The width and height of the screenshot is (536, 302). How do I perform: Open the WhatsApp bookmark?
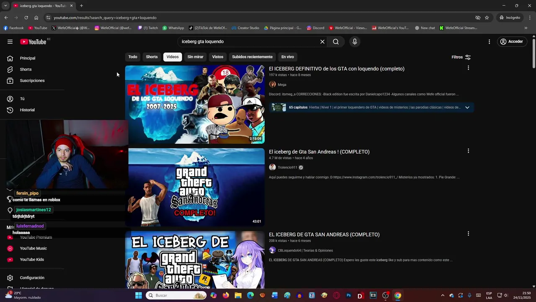173,28
